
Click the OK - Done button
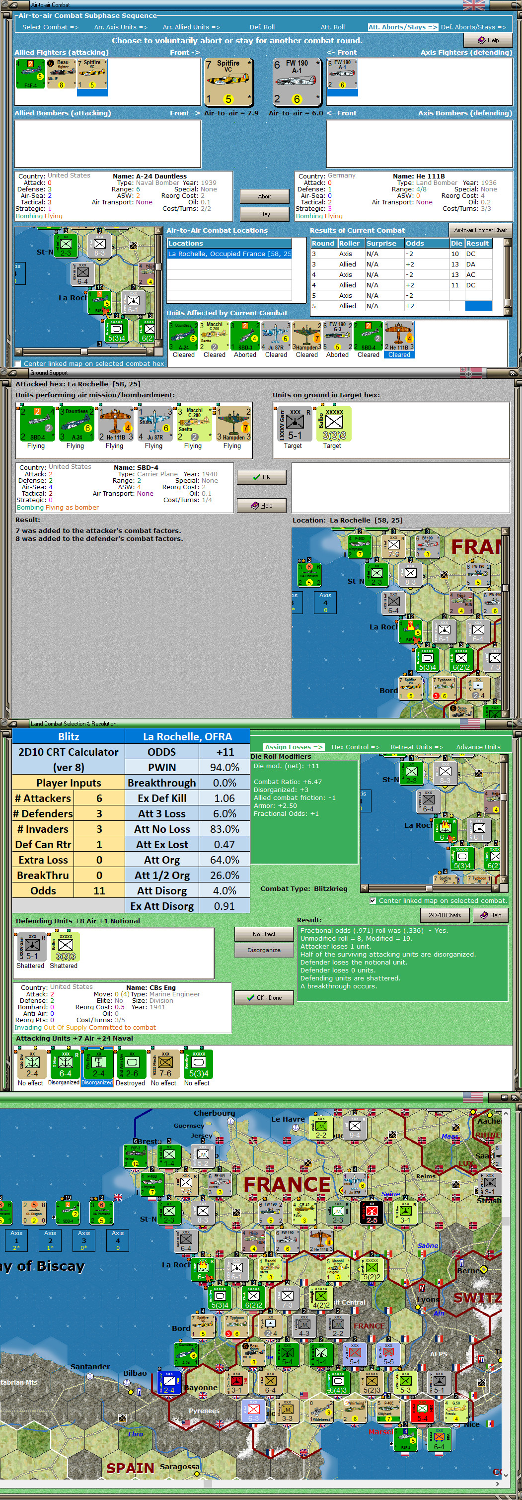[264, 997]
